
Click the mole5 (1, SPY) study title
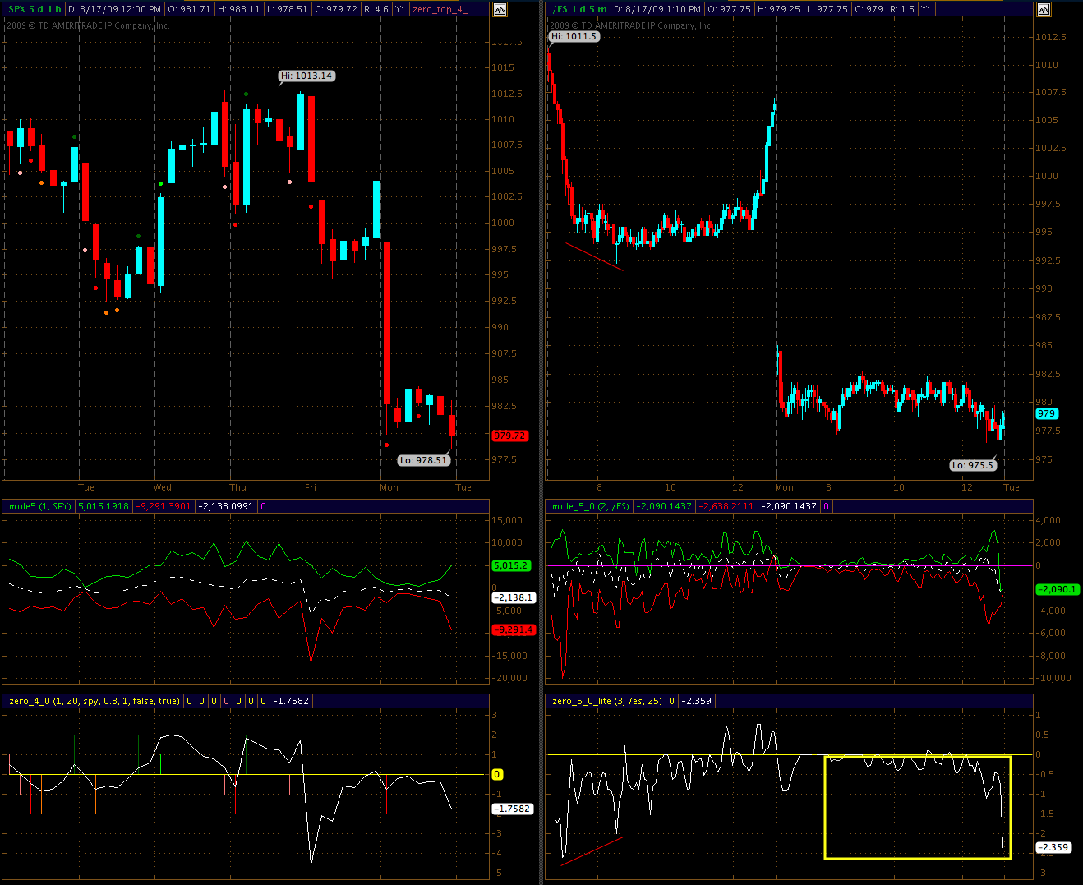click(39, 506)
